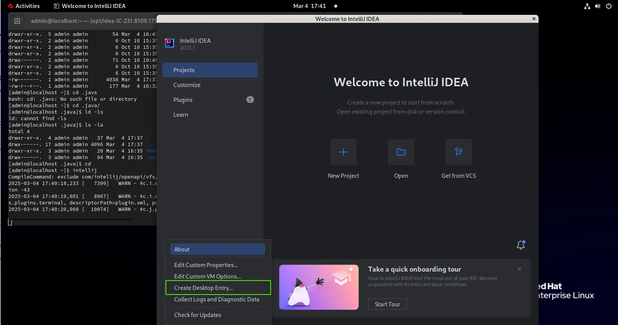Click the New Project plus icon
The width and height of the screenshot is (618, 325).
coord(343,152)
